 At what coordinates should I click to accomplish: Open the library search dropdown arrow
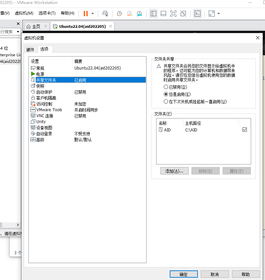[18, 32]
